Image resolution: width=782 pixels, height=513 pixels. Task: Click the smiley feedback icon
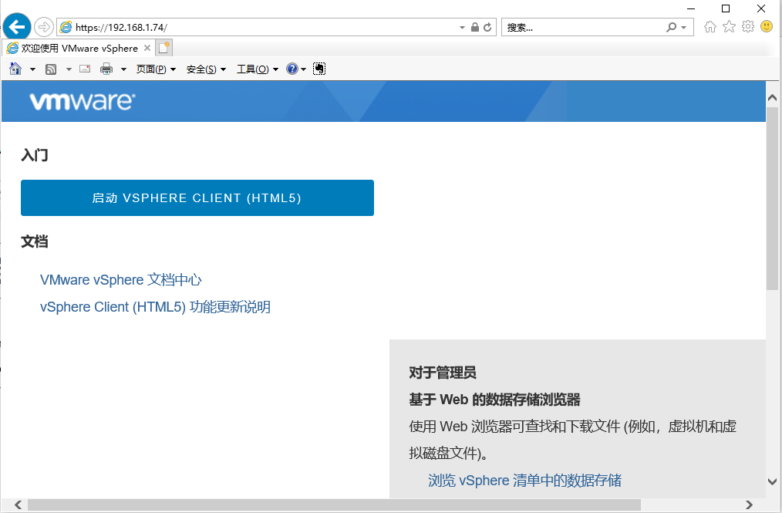[767, 26]
